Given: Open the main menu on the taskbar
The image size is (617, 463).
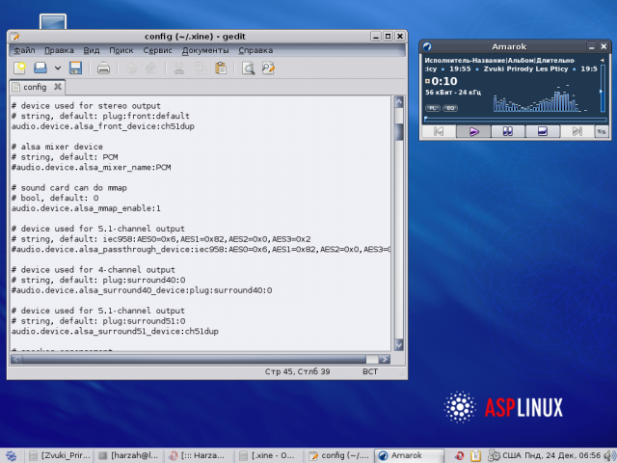Looking at the screenshot, I should 11,456.
